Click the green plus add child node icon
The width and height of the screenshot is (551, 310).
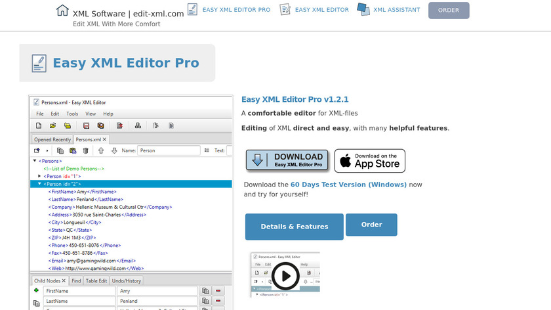tap(36, 290)
